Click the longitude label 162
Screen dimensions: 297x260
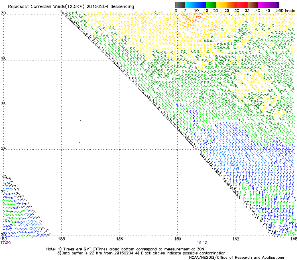coord(236,239)
